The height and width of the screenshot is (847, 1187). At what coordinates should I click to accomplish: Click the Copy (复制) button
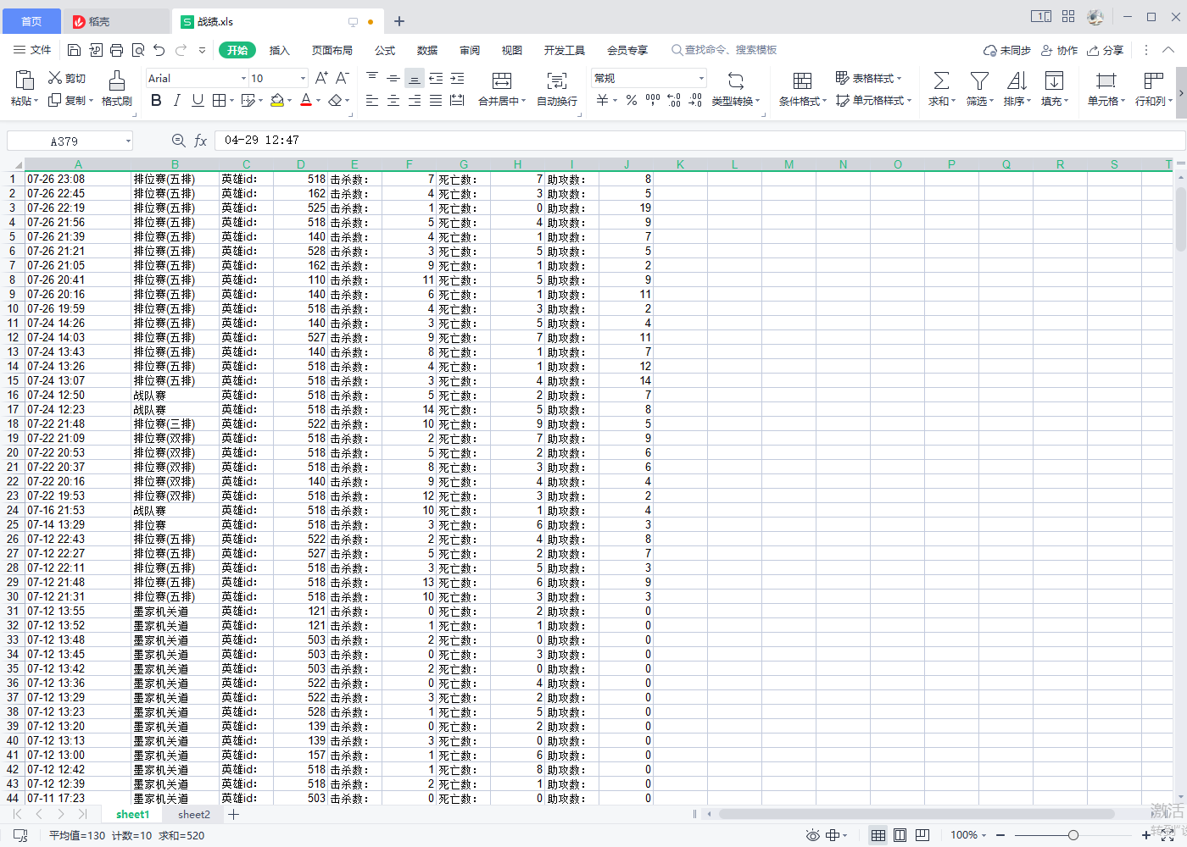click(x=68, y=101)
